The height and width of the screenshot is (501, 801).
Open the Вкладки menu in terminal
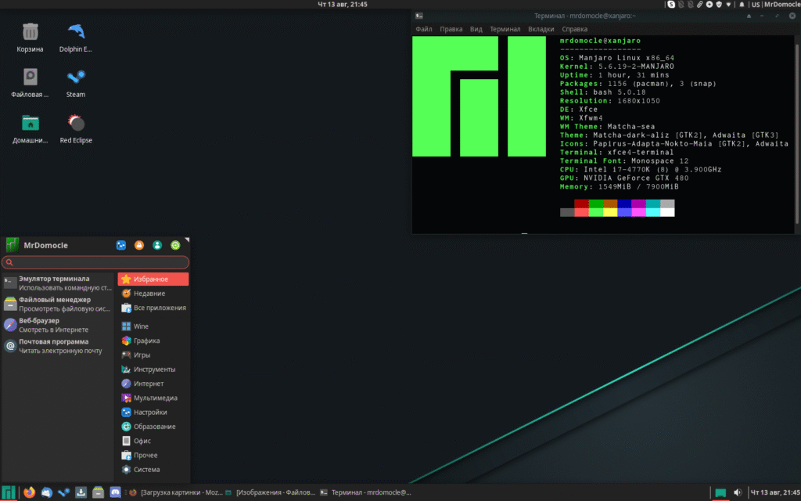541,29
